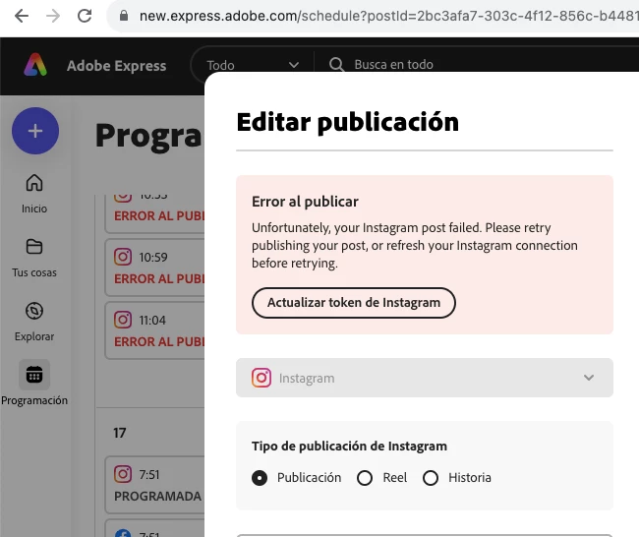Open Programación calendar icon
639x537 pixels.
tap(34, 375)
